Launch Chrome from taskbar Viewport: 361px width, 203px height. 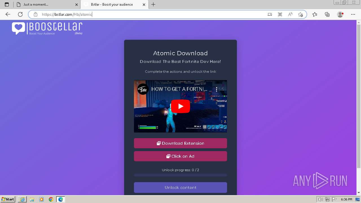click(51, 199)
